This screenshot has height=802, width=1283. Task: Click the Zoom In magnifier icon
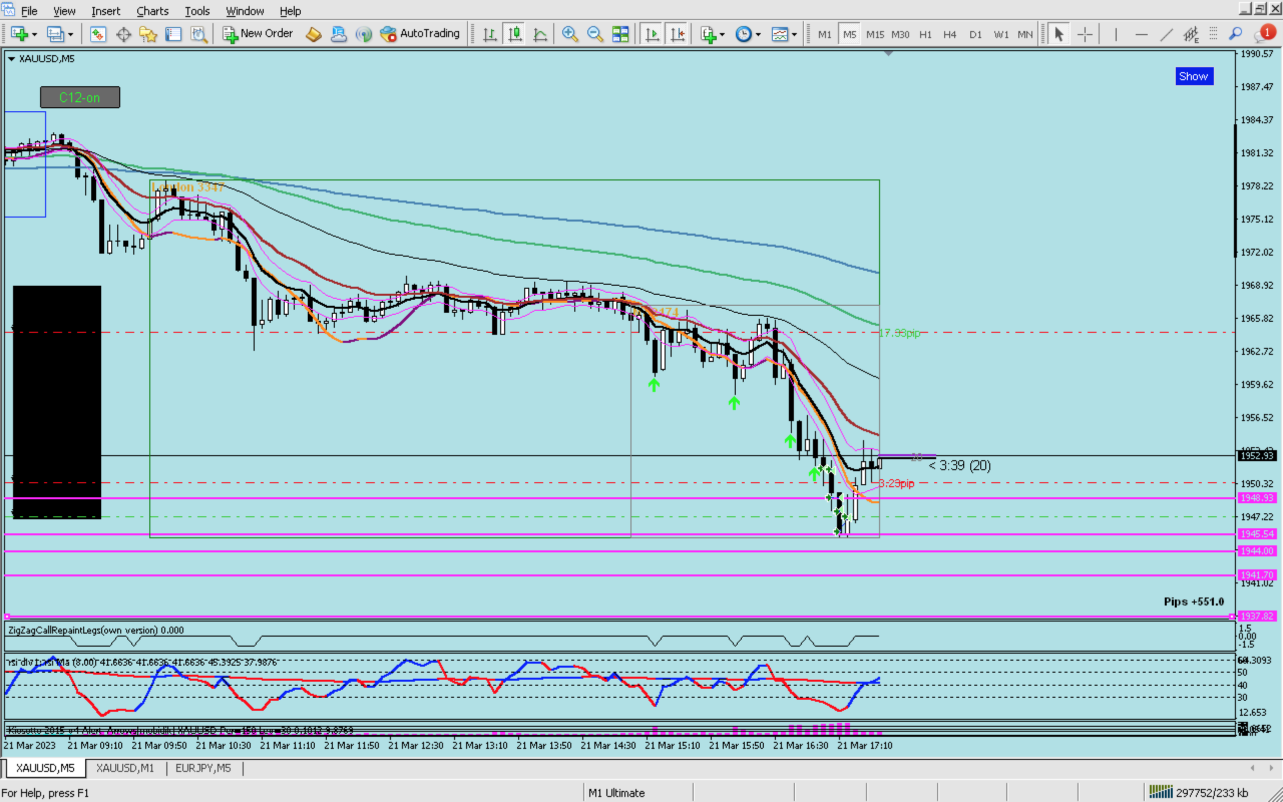(x=569, y=34)
